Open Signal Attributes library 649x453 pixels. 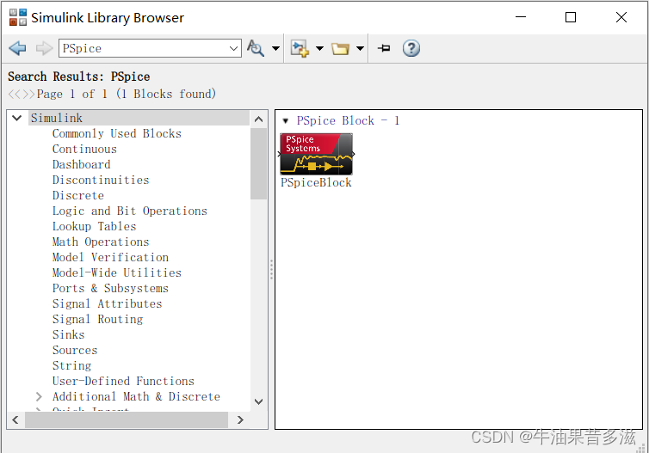107,303
